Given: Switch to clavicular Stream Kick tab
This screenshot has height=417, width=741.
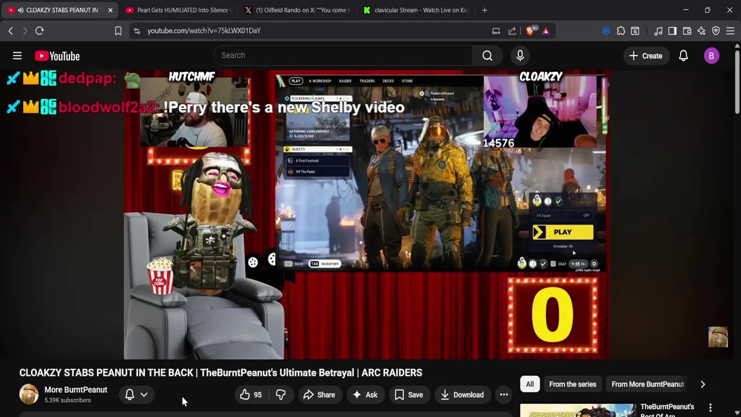Looking at the screenshot, I should pyautogui.click(x=416, y=10).
